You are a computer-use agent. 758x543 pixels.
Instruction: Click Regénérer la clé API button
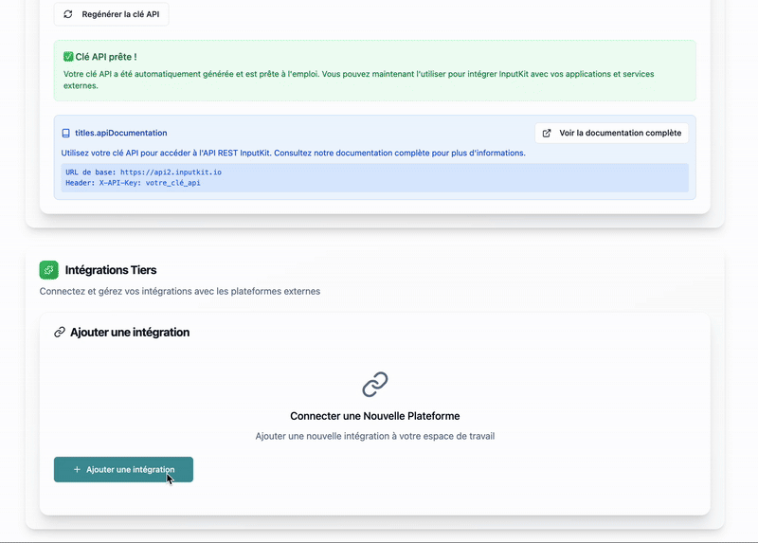click(111, 14)
